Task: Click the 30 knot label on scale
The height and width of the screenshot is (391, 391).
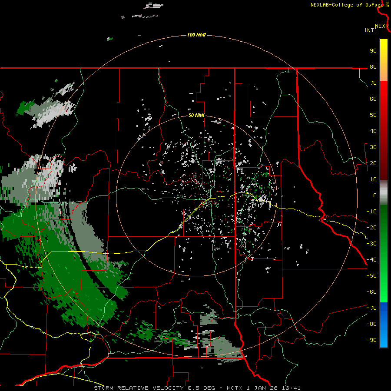Action: (x=373, y=147)
